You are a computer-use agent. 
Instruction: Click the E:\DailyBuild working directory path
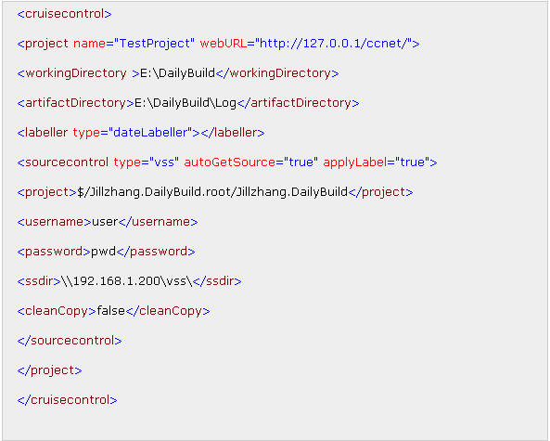coord(177,73)
